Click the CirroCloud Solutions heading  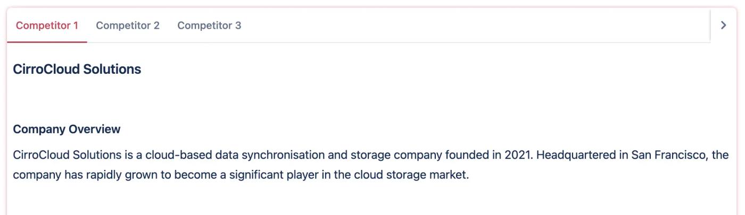point(77,69)
